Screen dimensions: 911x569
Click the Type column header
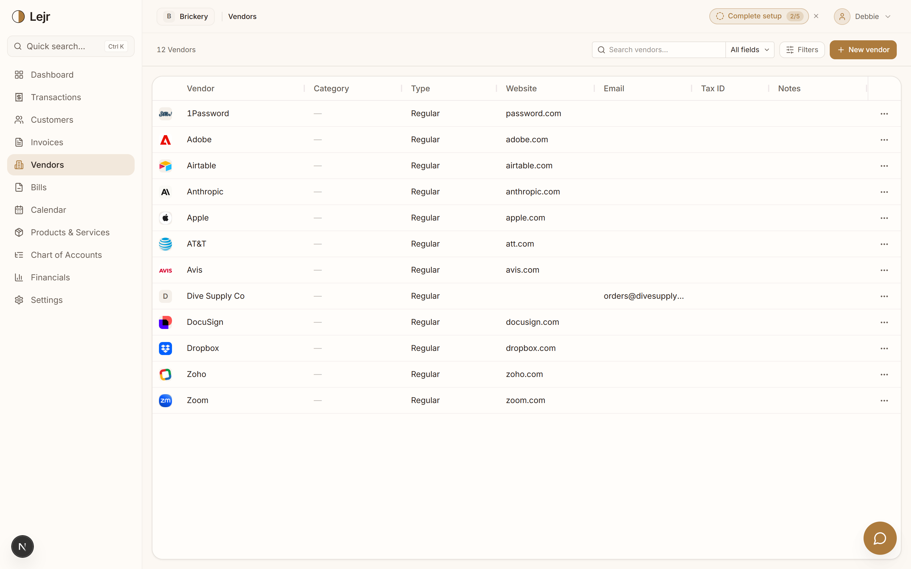[x=420, y=88]
